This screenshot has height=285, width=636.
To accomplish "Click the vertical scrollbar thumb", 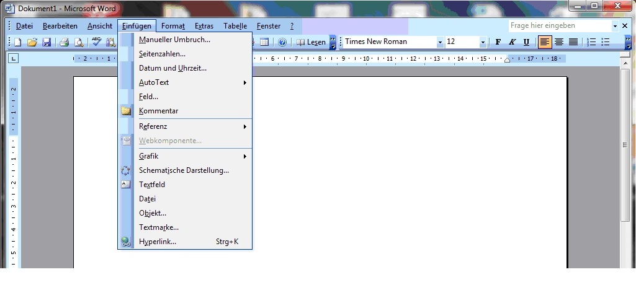I will click(625, 145).
